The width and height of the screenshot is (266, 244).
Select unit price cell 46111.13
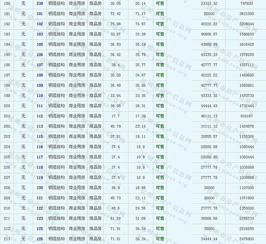click(x=209, y=116)
